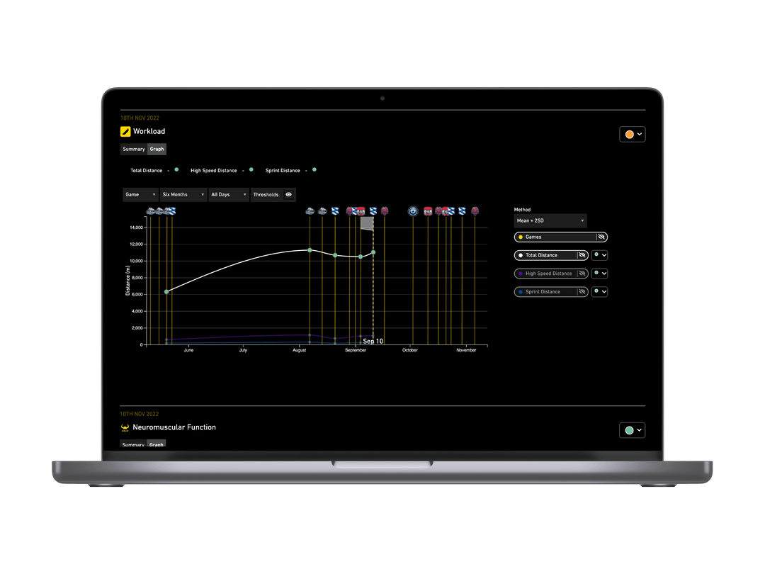This screenshot has height=574, width=765.
Task: Open the All Days filter dropdown
Action: (x=228, y=194)
